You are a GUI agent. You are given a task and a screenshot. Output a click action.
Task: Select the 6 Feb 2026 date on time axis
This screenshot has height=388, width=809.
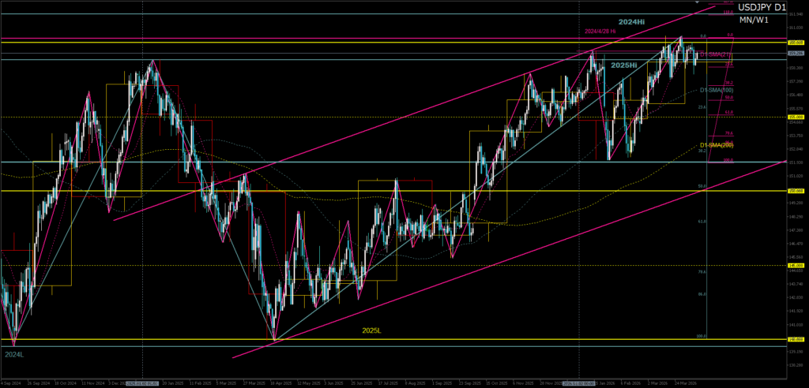point(630,383)
